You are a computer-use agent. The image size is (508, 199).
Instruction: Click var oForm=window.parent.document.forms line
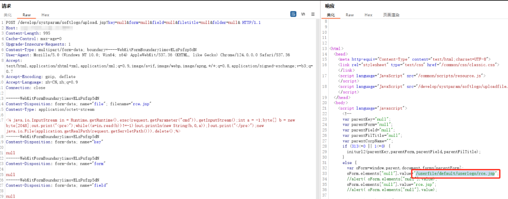405,168
